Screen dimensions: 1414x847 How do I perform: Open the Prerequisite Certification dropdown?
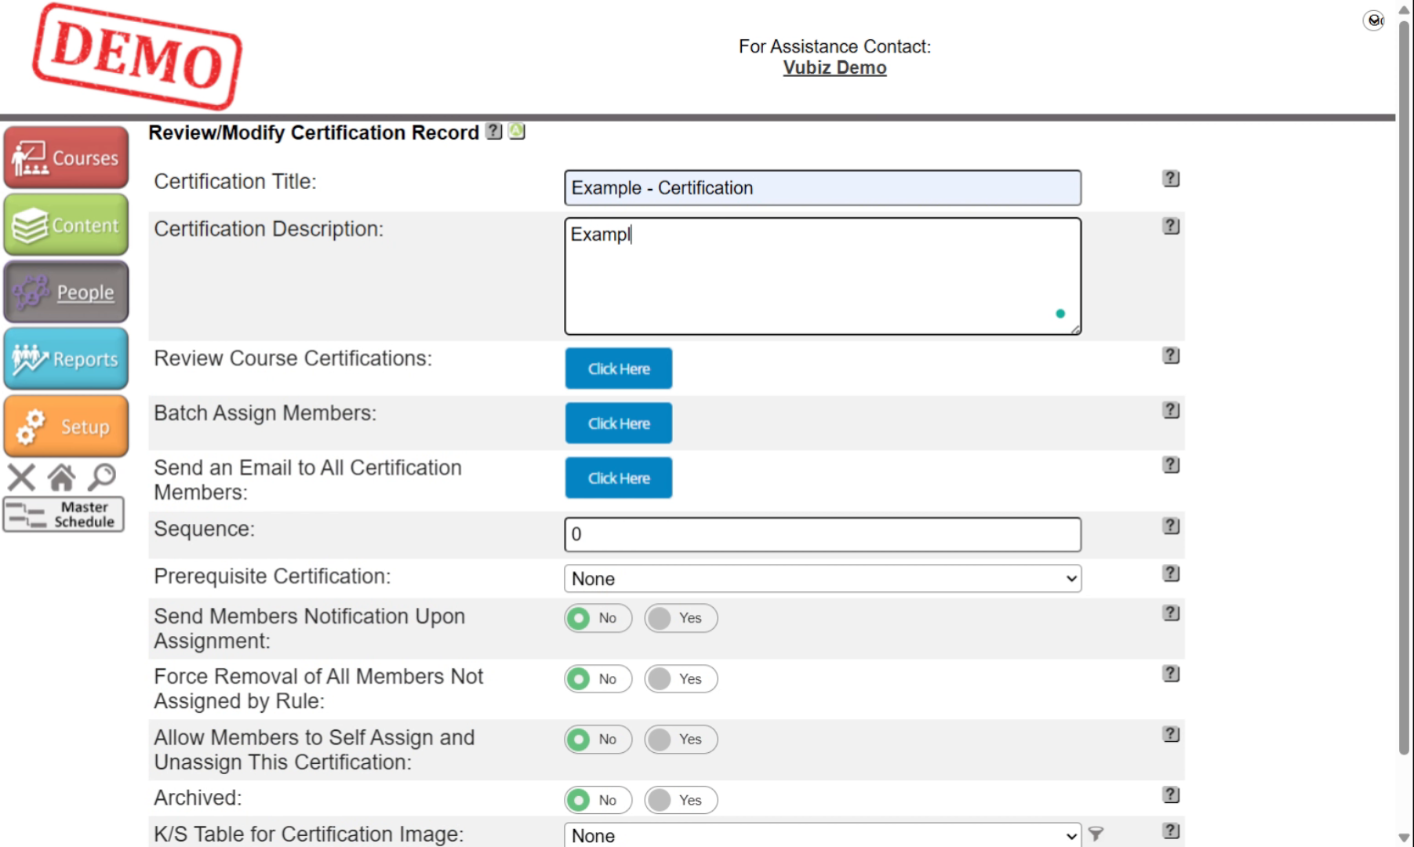click(823, 579)
